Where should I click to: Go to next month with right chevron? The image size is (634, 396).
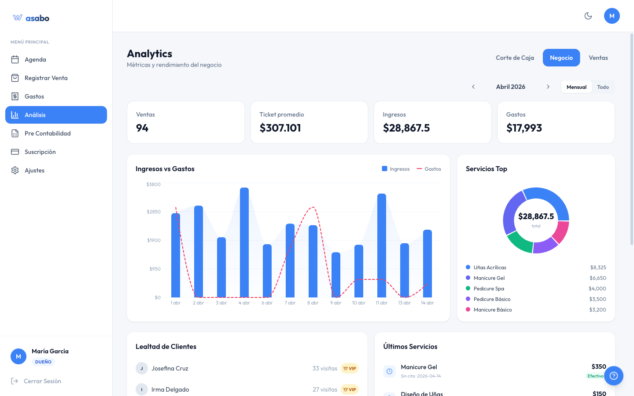click(x=548, y=87)
